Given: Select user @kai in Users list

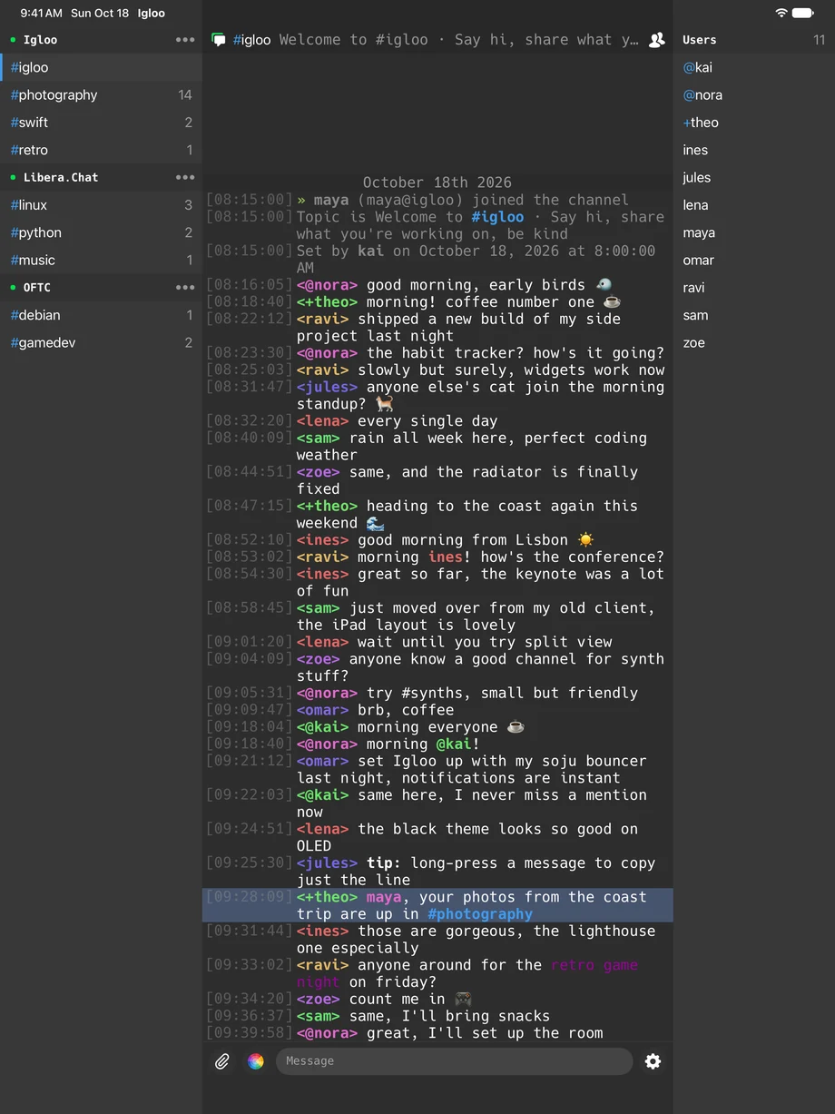Looking at the screenshot, I should coord(754,67).
